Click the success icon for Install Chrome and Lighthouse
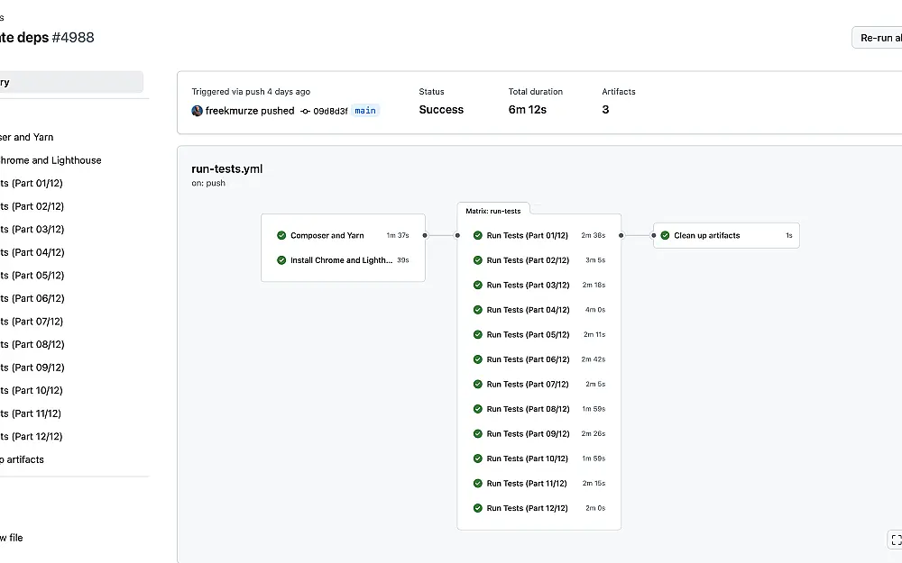 [281, 260]
